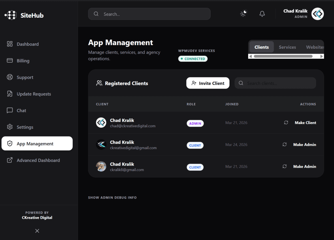
Task: Click the SiteHub logo icon
Action: (10, 15)
